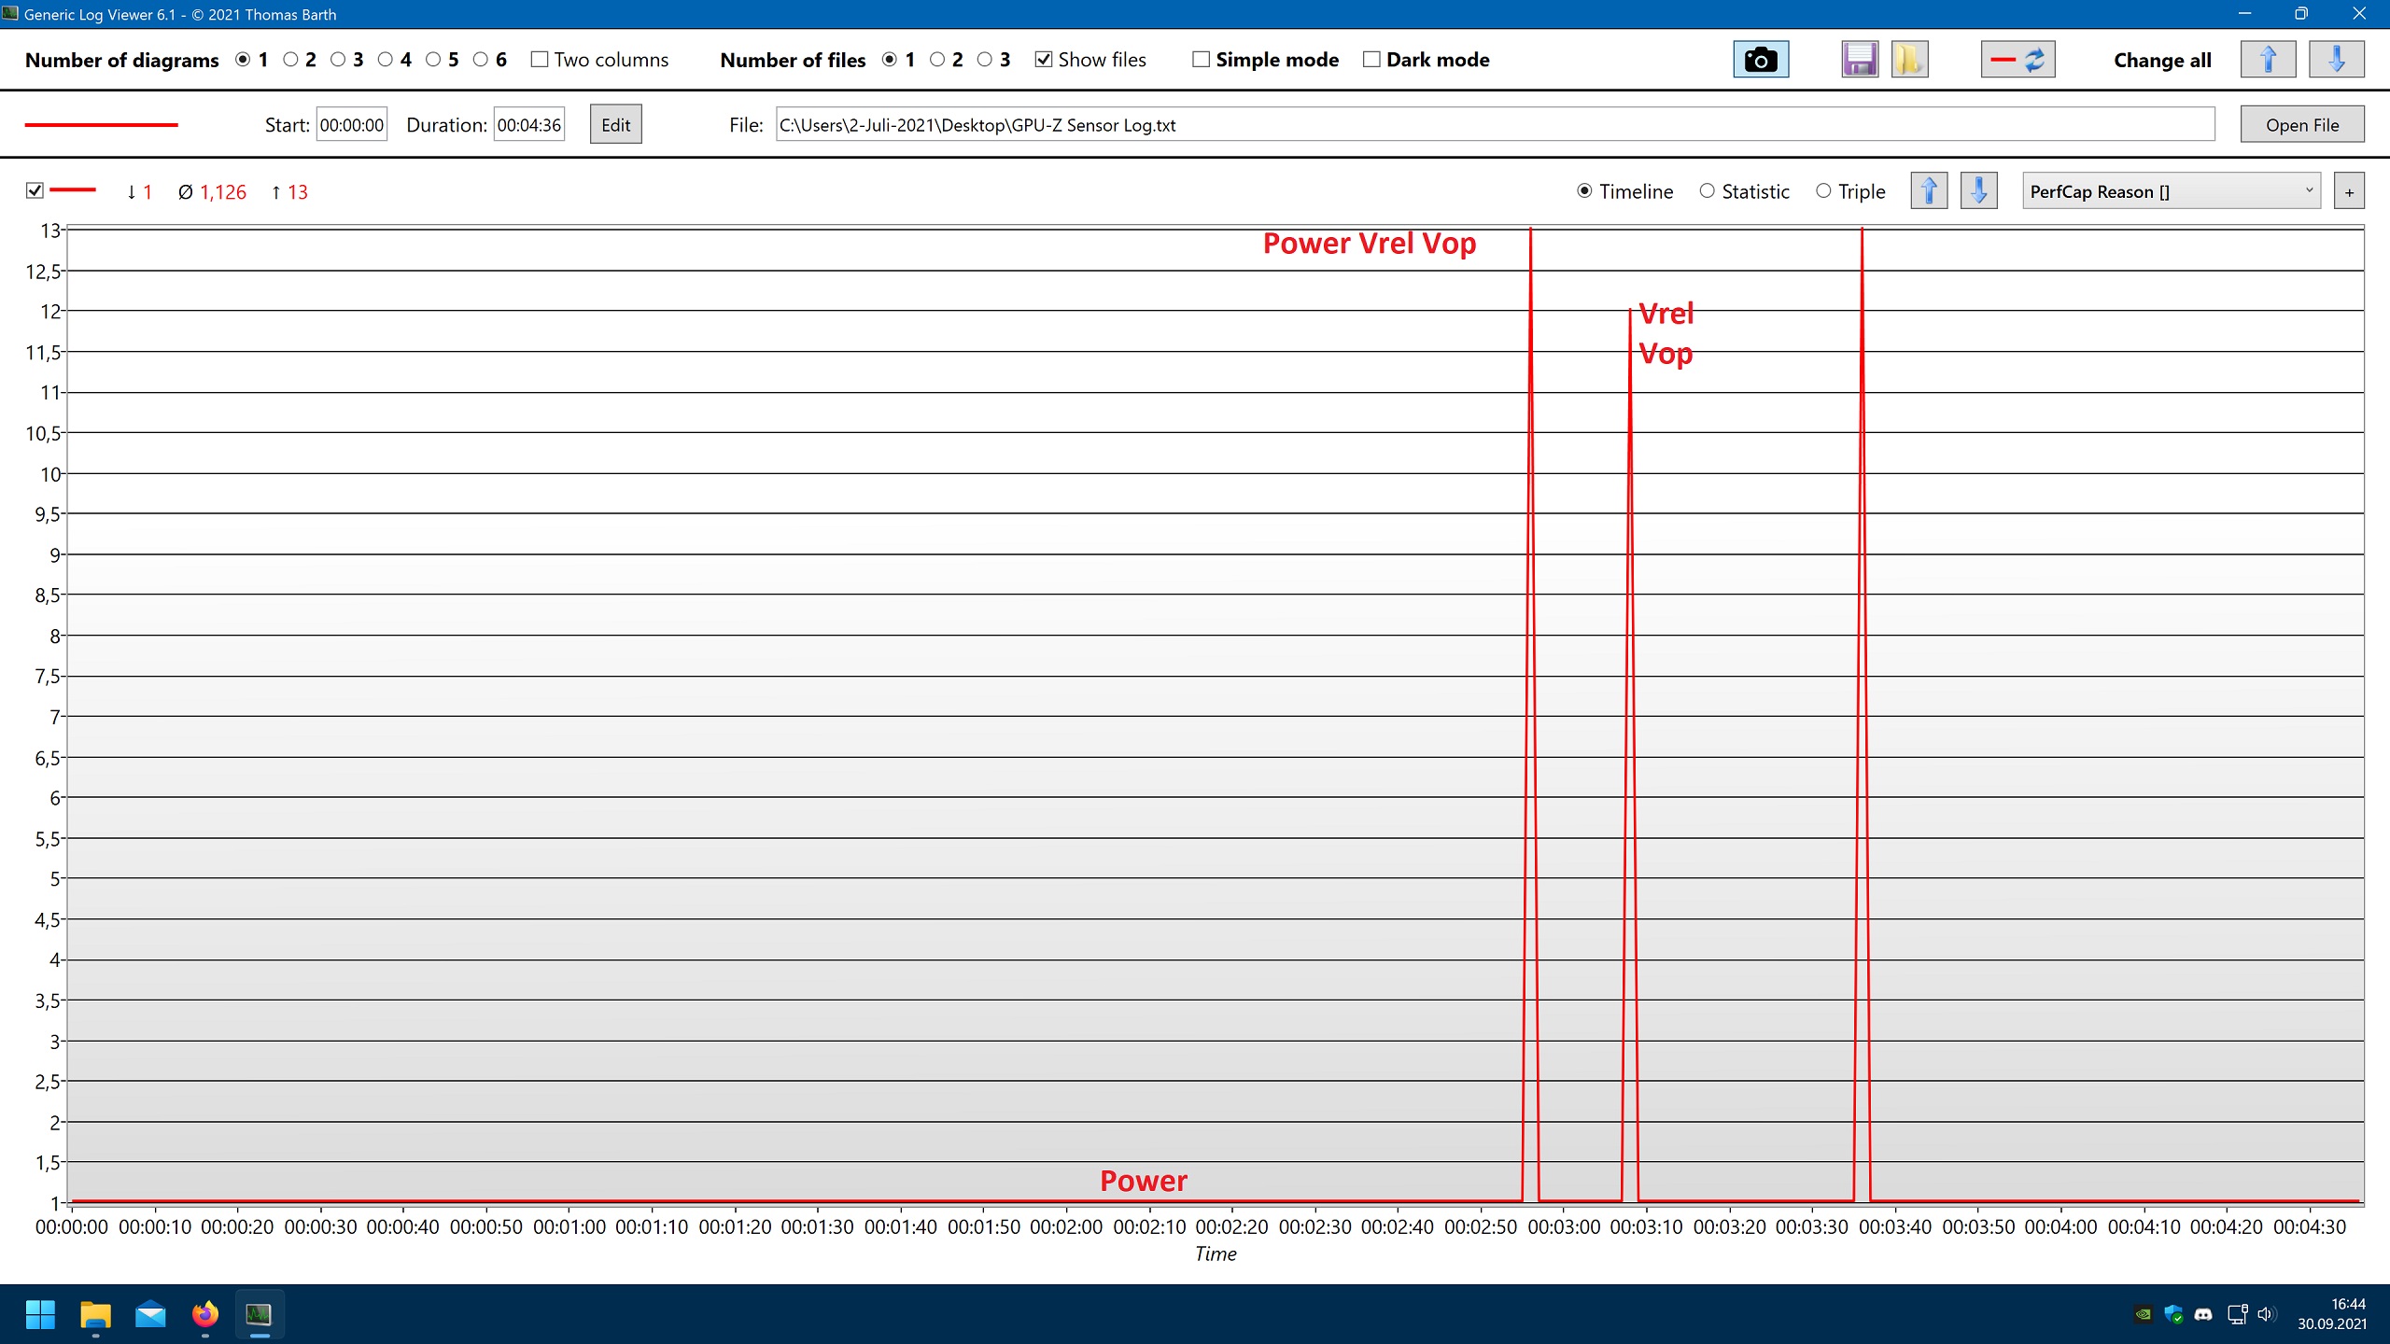Click into the Duration field

coord(529,125)
